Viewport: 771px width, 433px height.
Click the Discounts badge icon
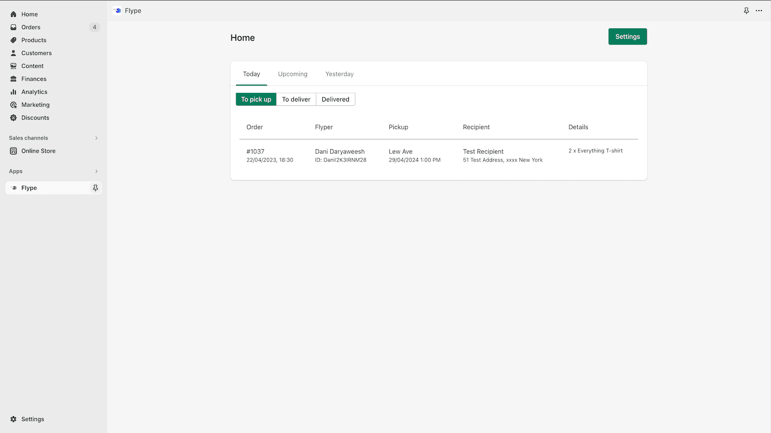point(13,118)
